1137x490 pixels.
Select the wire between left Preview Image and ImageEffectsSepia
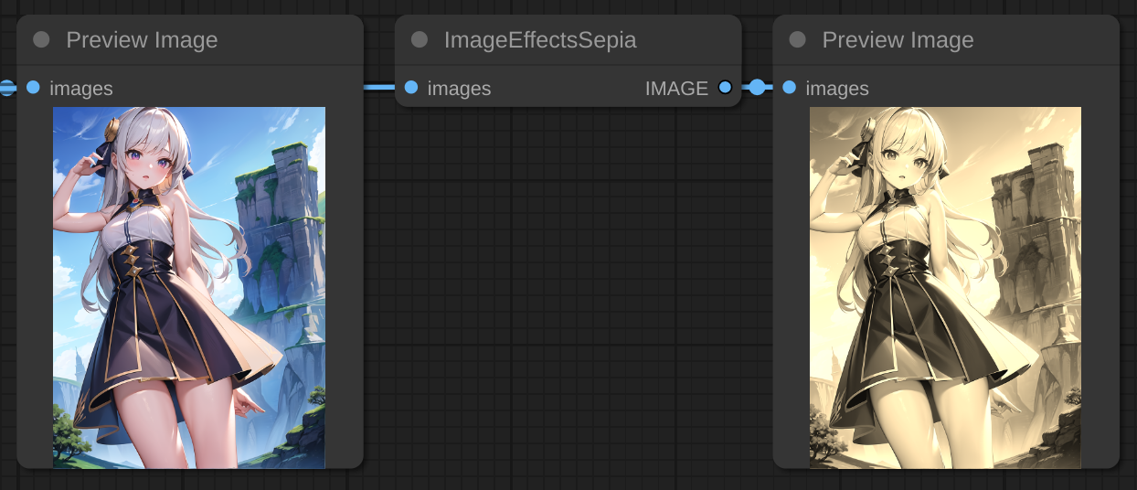point(379,88)
